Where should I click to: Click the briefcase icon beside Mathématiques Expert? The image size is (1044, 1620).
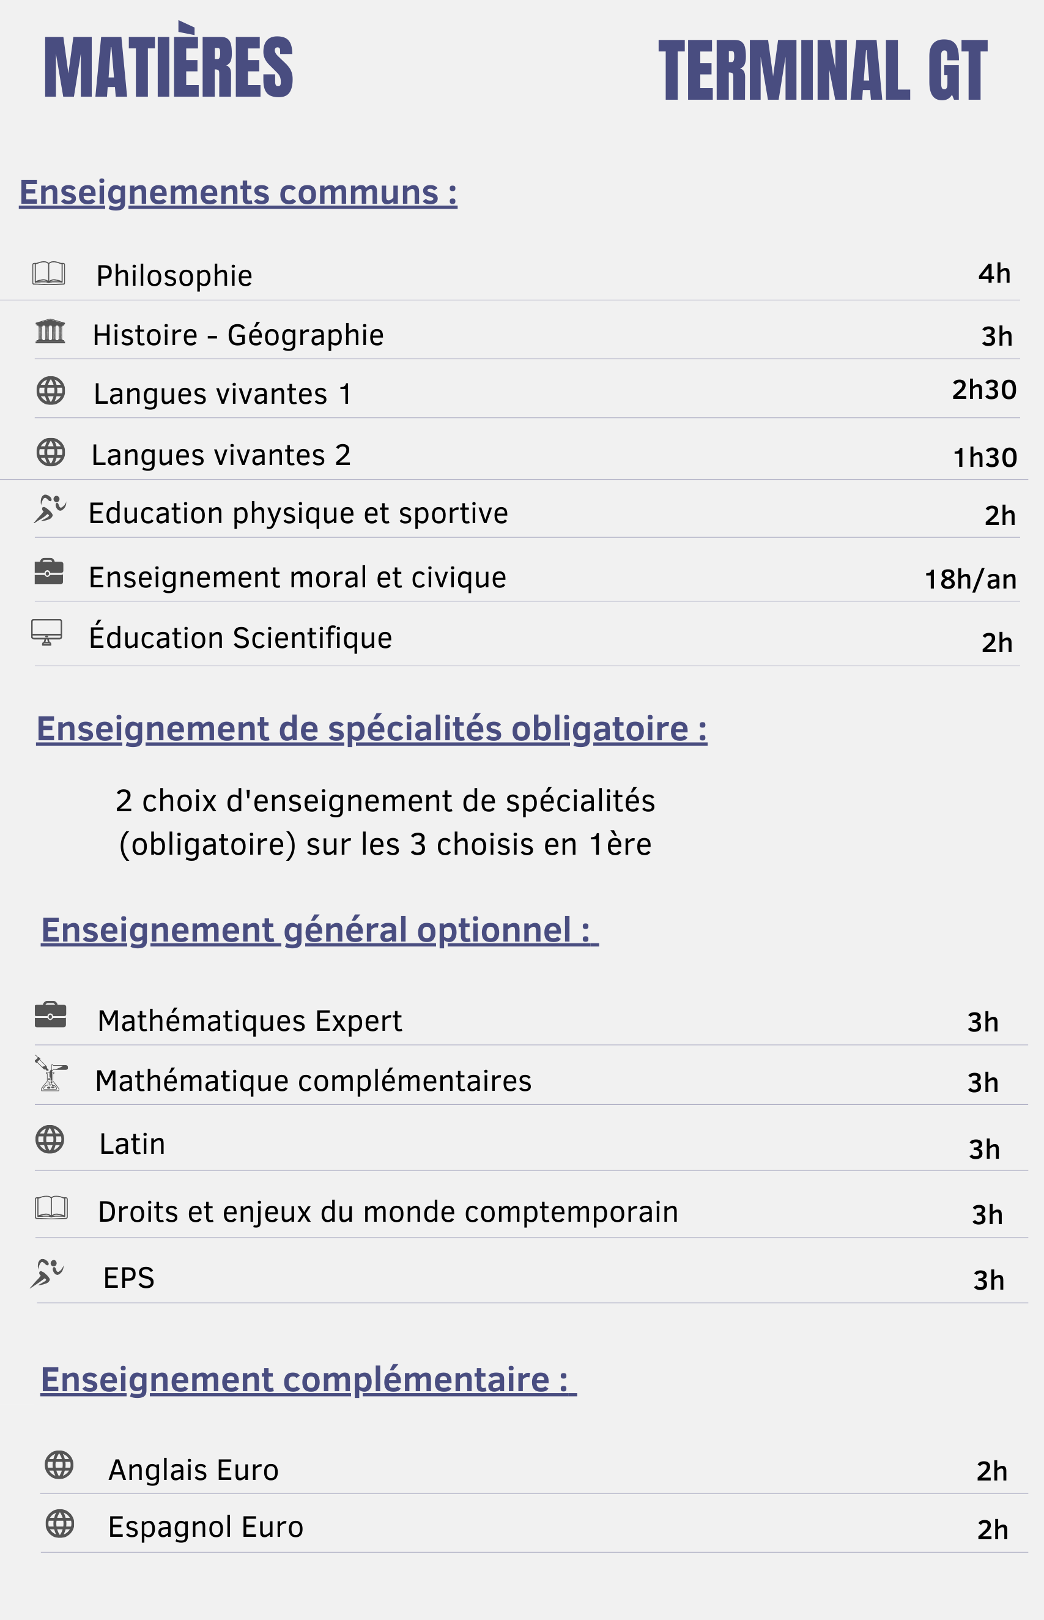coord(50,1014)
